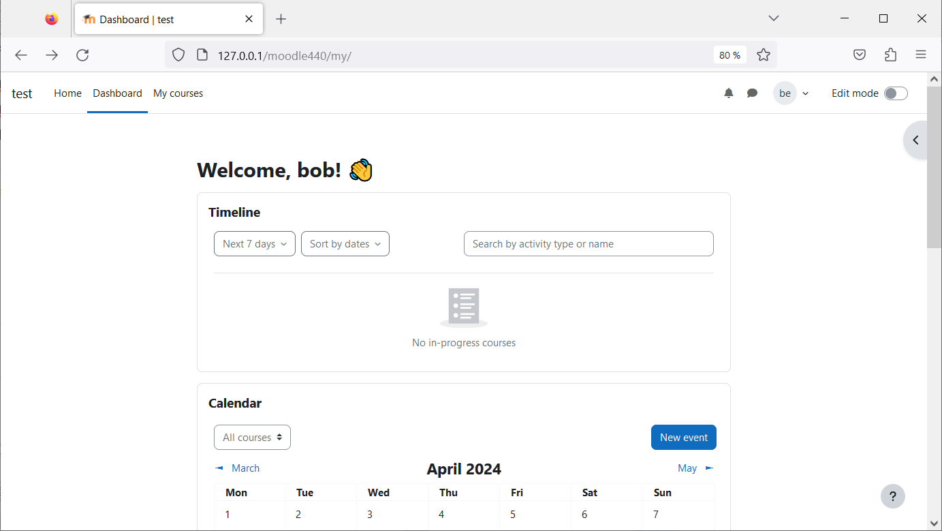Select day 3 in the calendar

[370, 515]
